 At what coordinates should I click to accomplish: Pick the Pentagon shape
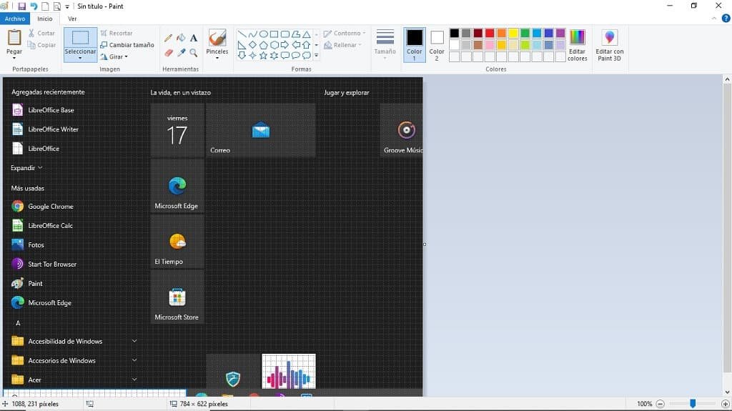point(263,45)
